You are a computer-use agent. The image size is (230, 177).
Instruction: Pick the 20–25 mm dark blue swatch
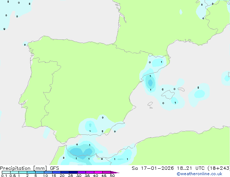click(x=65, y=172)
